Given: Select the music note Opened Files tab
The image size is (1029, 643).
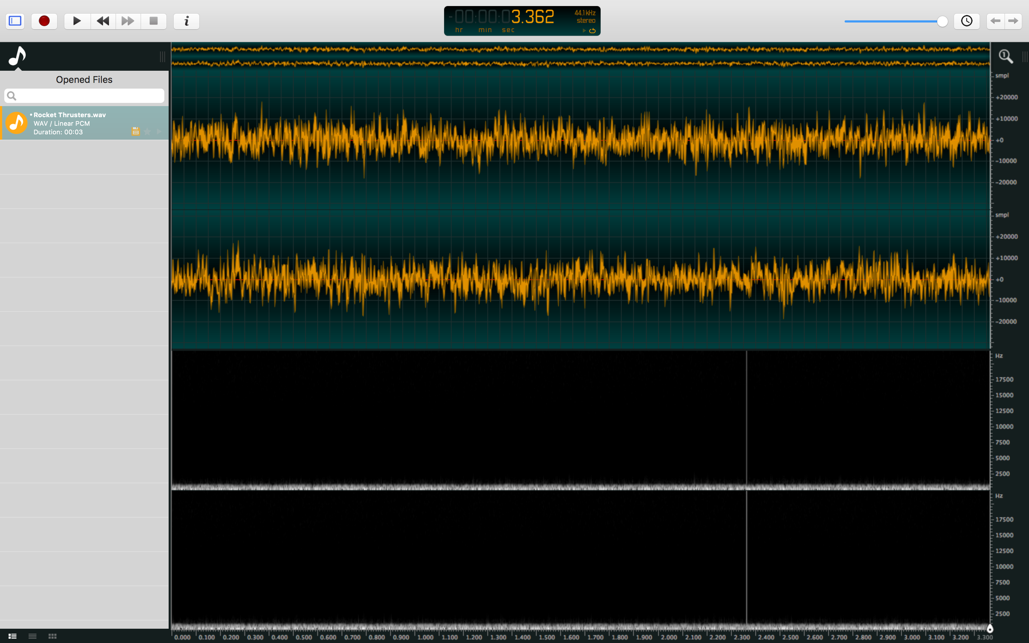Looking at the screenshot, I should [18, 56].
